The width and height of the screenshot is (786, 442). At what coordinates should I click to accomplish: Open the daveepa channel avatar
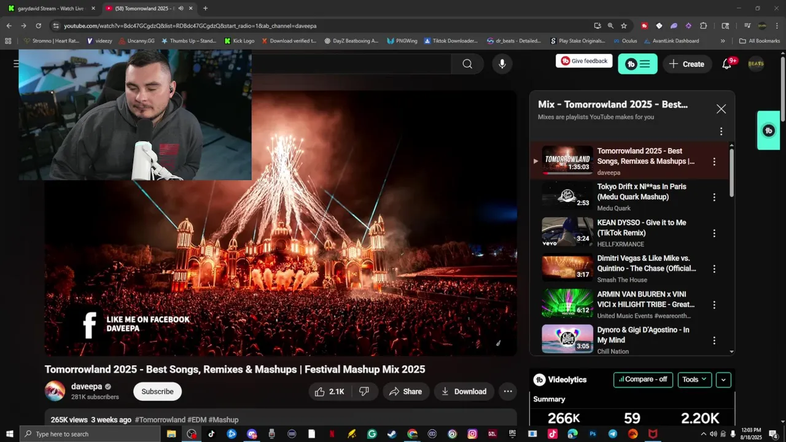tap(55, 391)
